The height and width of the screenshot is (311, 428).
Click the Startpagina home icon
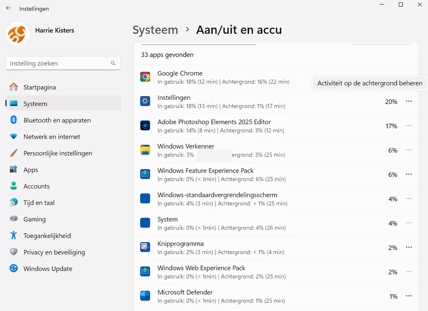14,87
